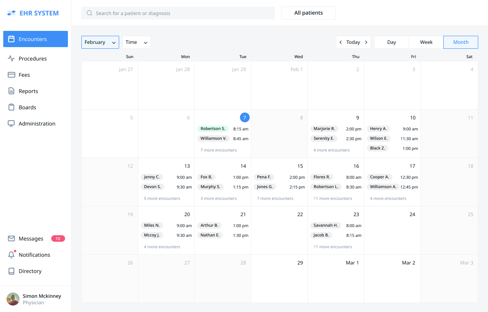The image size is (488, 312).
Task: Open the Time dropdown
Action: pyautogui.click(x=137, y=42)
